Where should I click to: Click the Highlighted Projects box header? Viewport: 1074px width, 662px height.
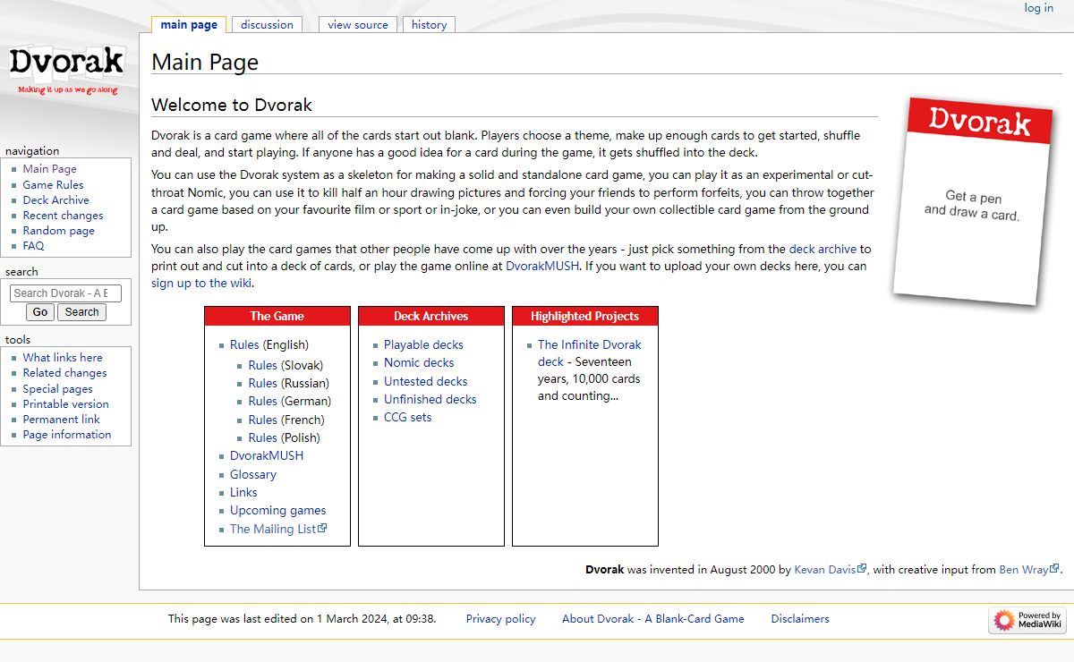pos(585,316)
